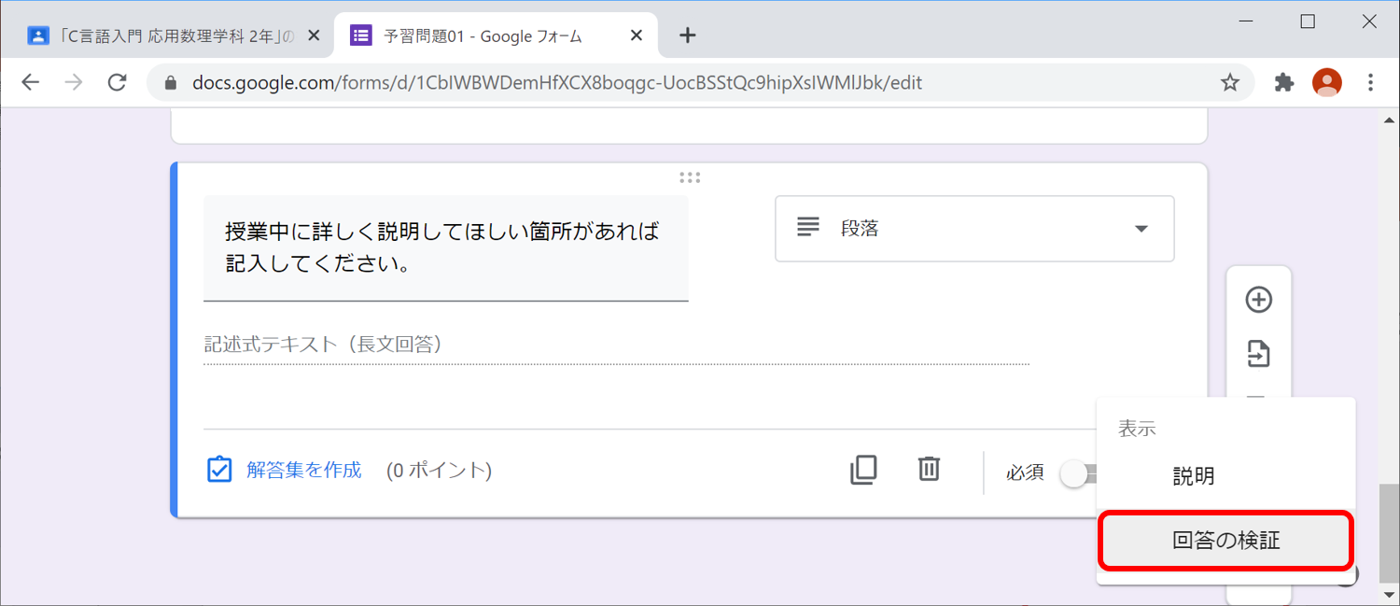This screenshot has width=1400, height=606.
Task: Click the 表示 menu header text
Action: point(1137,430)
